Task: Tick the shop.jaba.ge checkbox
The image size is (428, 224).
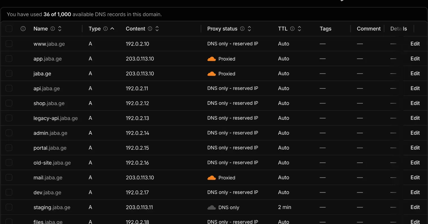Action: click(9, 103)
